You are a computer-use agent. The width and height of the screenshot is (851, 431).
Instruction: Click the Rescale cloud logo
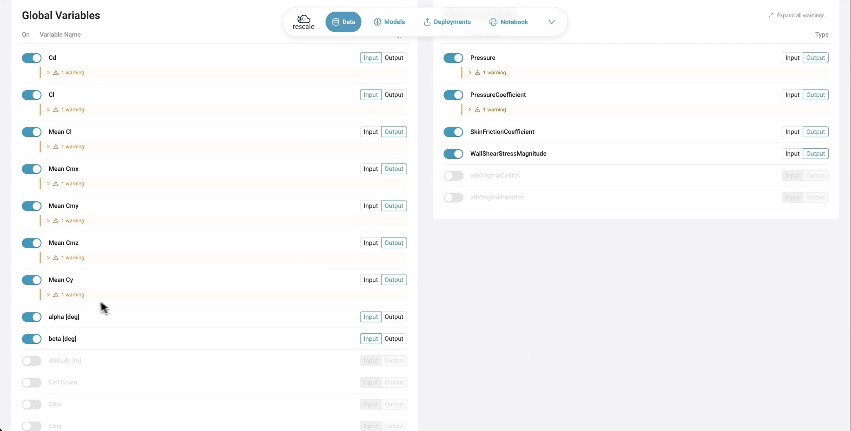point(303,22)
